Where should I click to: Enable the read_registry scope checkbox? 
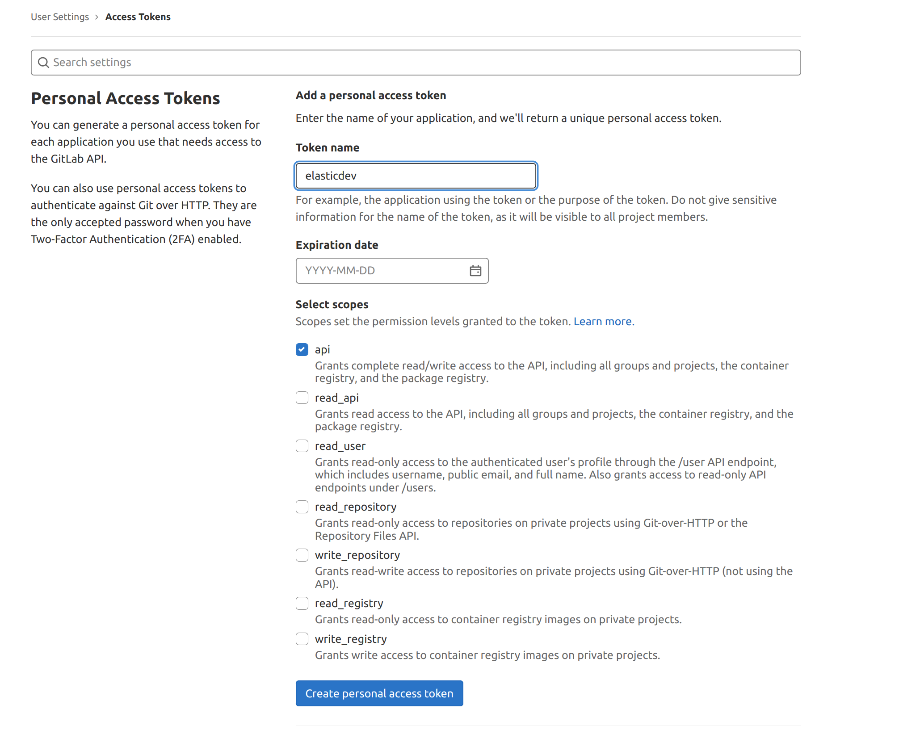pos(302,603)
